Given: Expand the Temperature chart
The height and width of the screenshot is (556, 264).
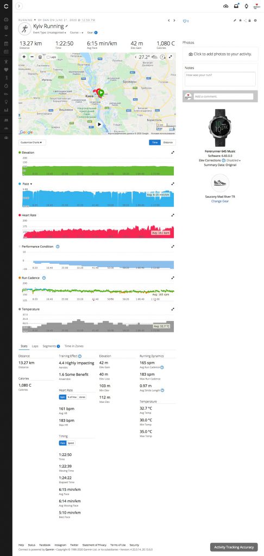Looking at the screenshot, I should pos(173,309).
